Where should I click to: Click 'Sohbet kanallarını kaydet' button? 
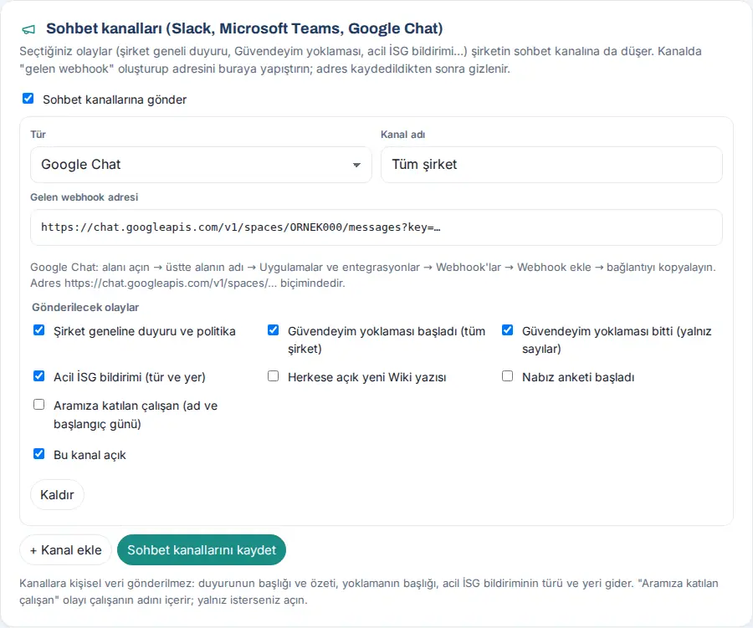202,549
